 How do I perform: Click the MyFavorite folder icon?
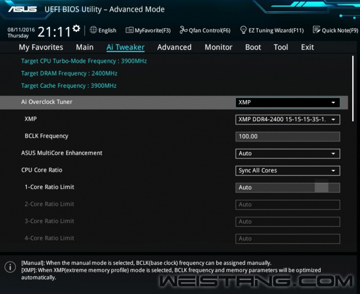(129, 30)
